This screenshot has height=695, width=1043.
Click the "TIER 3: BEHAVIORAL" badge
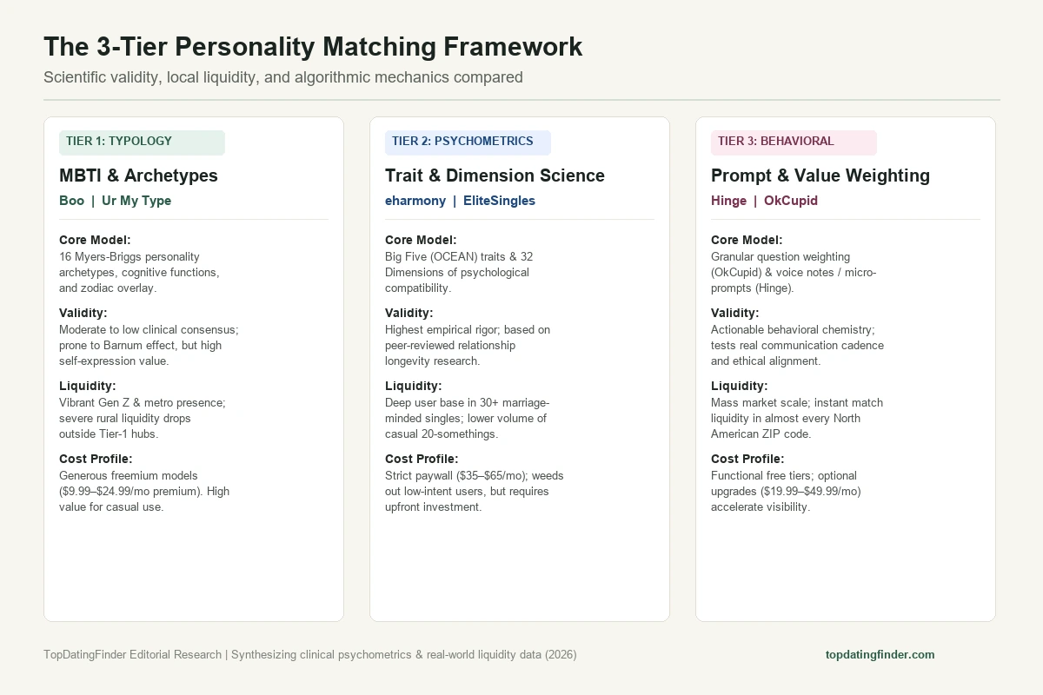pyautogui.click(x=794, y=142)
